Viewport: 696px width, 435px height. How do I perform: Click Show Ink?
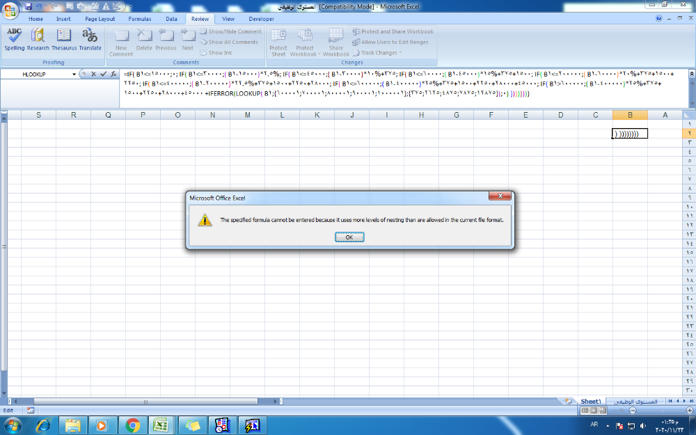coord(216,53)
